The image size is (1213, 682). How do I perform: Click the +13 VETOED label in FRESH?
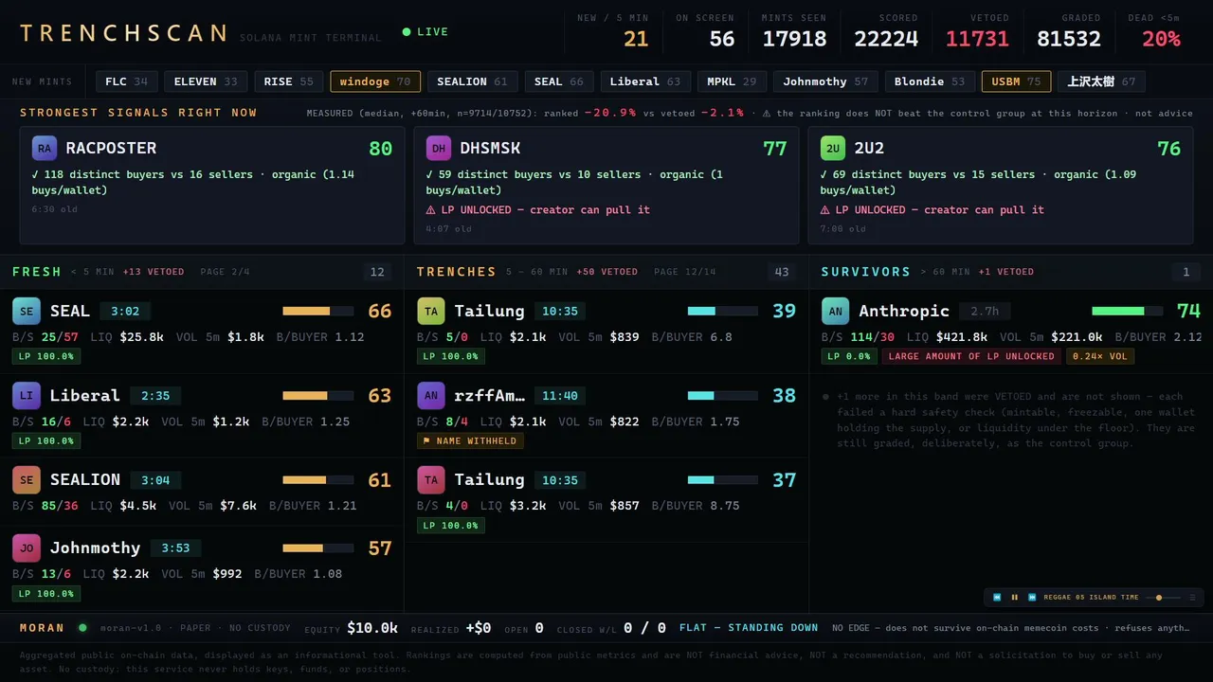[154, 272]
